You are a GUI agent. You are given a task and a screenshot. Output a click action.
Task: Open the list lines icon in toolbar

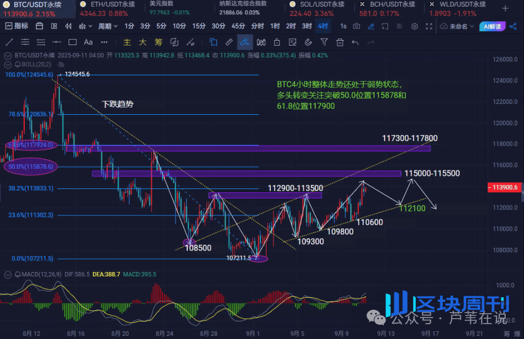point(399,26)
